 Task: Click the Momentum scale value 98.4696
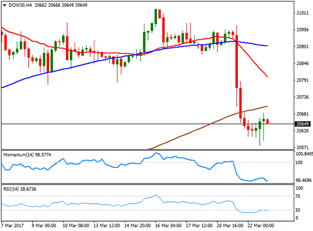tap(304, 180)
